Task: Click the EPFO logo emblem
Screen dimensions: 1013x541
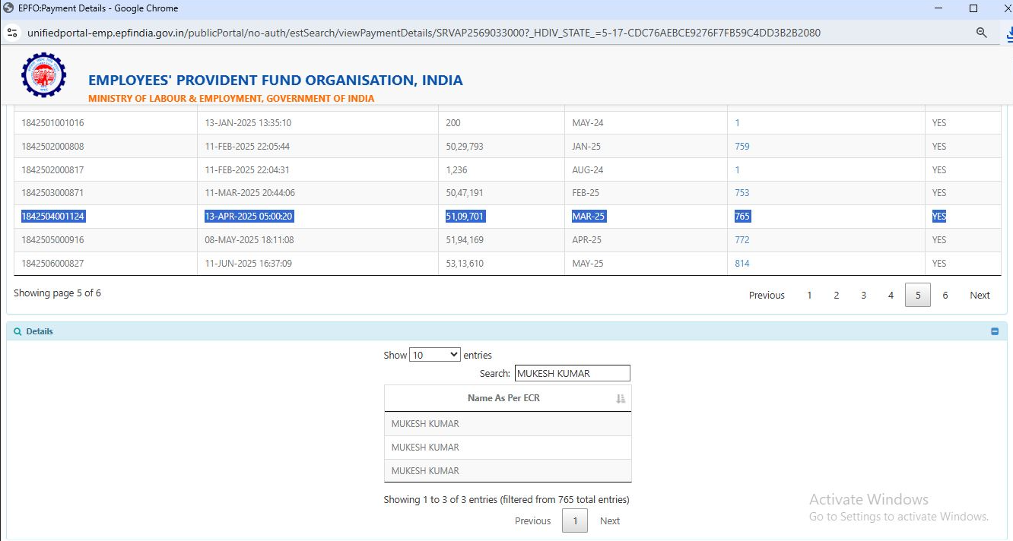Action: click(x=44, y=74)
